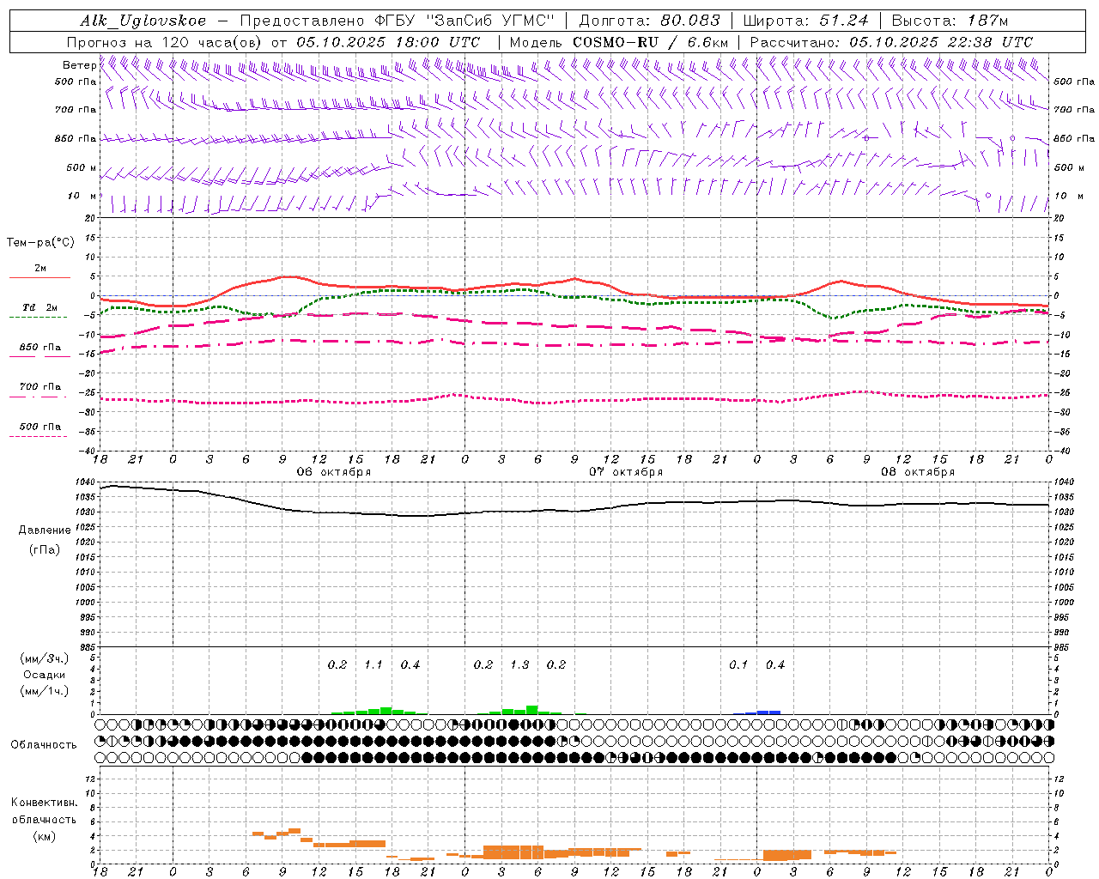Click the date label 07 октября

pyautogui.click(x=626, y=471)
